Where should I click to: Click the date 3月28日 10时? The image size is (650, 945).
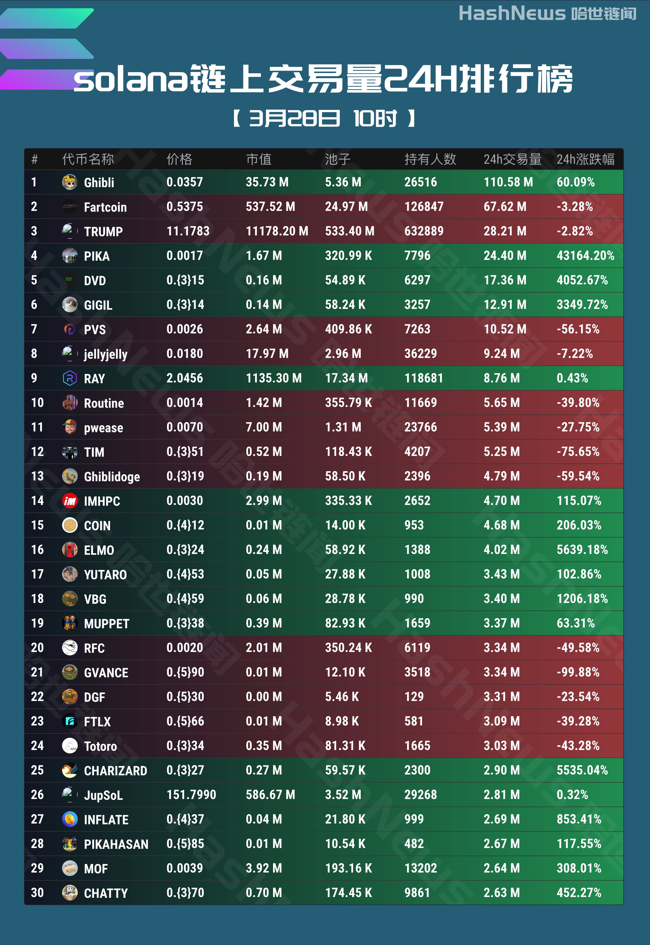pyautogui.click(x=324, y=119)
